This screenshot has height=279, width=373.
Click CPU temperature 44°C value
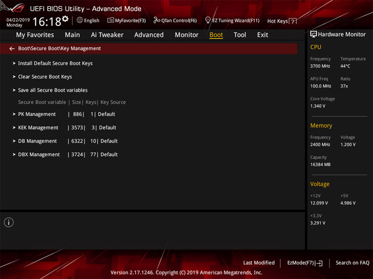(x=345, y=66)
